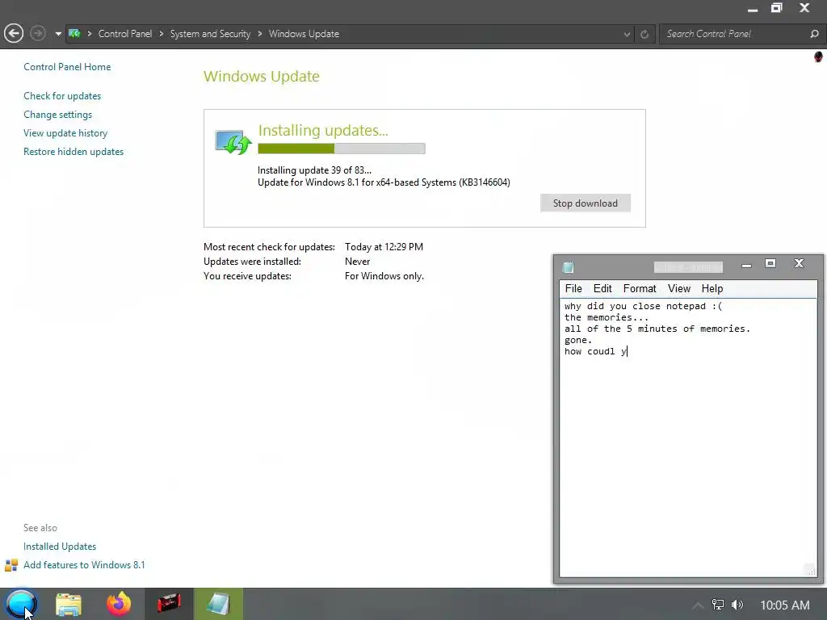827x620 pixels.
Task: Click 'Today at 12:29 PM' text
Action: pos(384,247)
